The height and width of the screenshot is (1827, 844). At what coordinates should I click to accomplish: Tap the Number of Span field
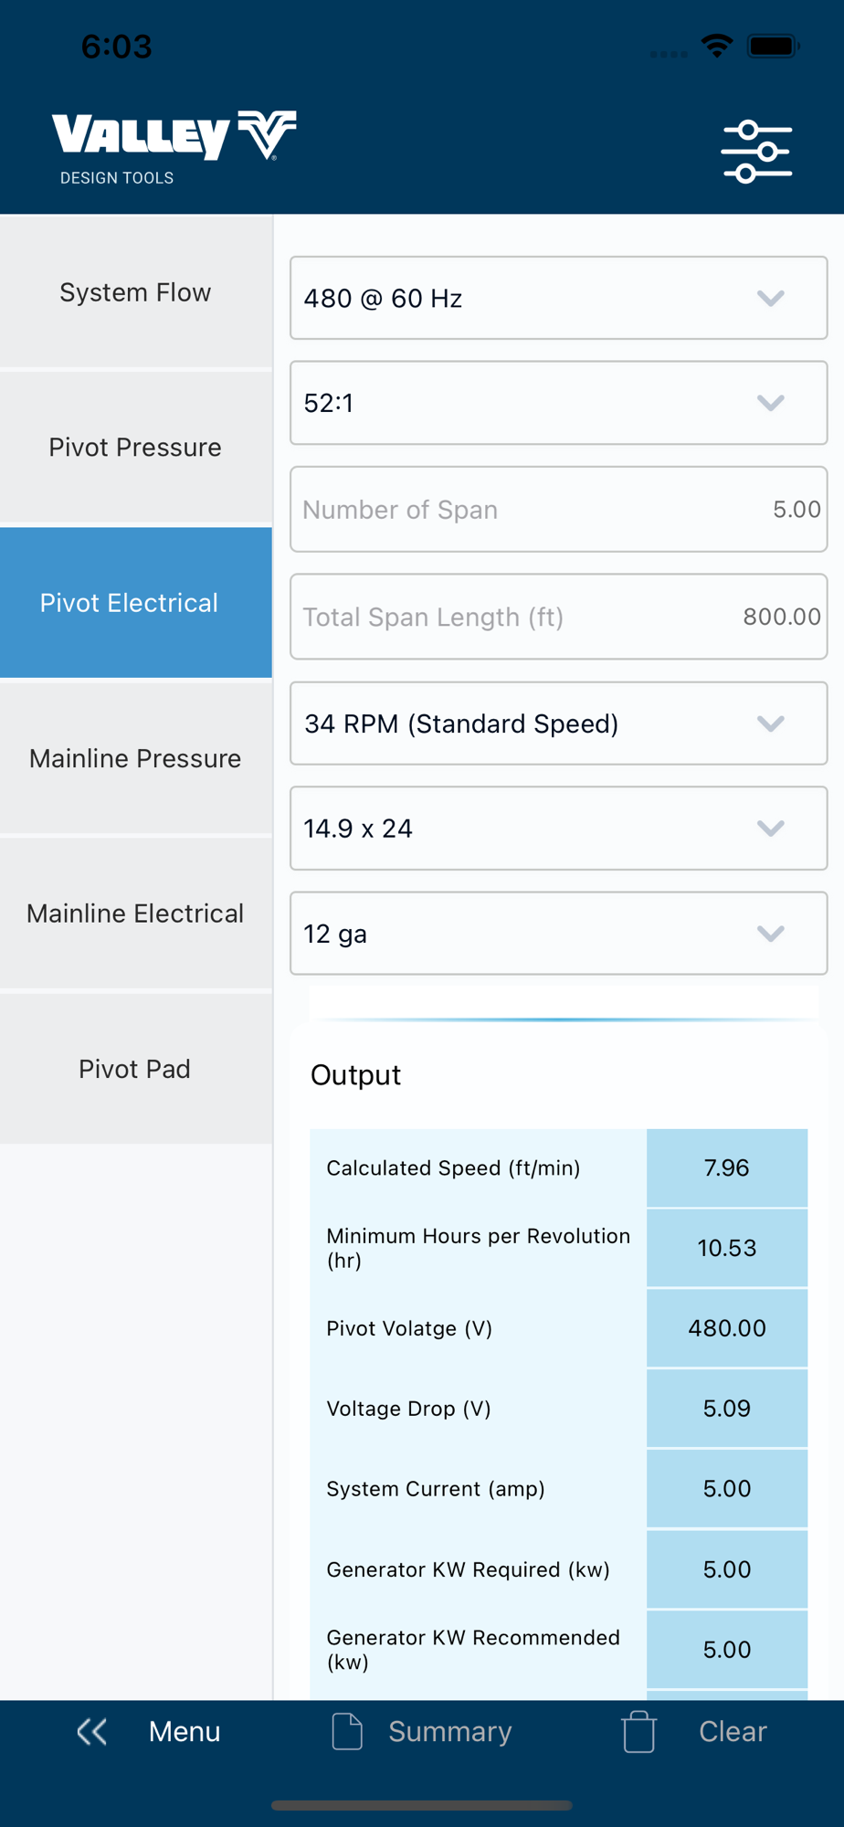coord(558,509)
